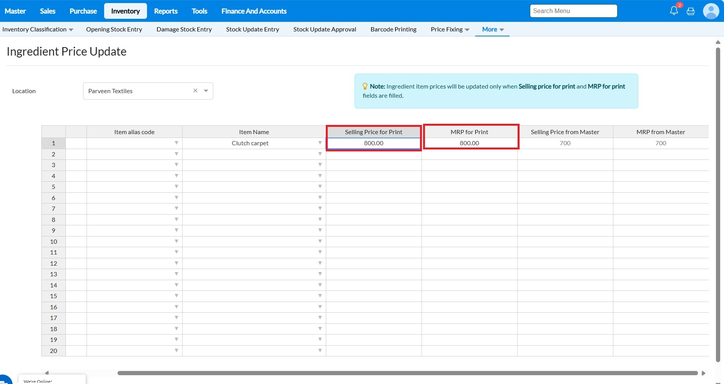Image resolution: width=724 pixels, height=384 pixels.
Task: Go to Barcode Printing
Action: pyautogui.click(x=393, y=30)
